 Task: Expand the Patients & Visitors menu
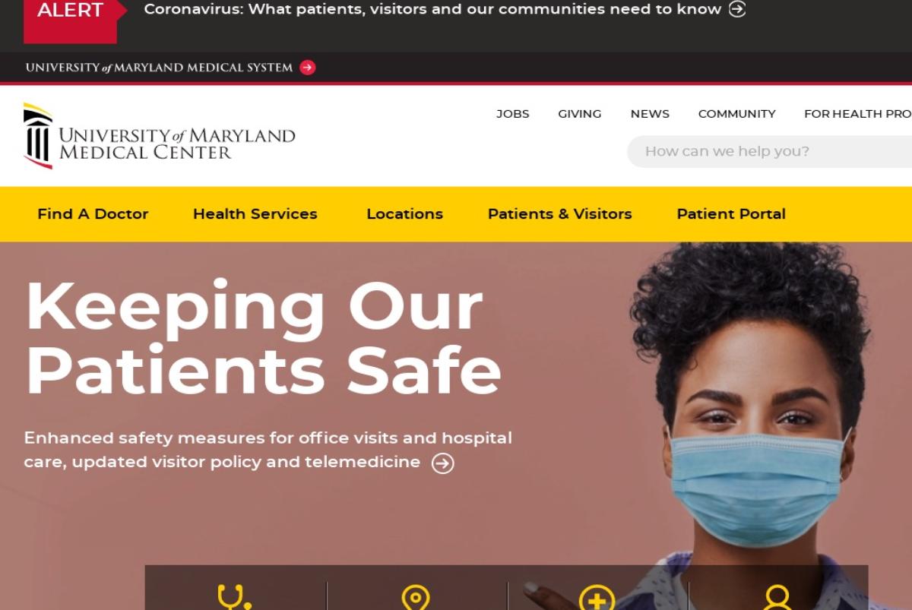(x=560, y=214)
